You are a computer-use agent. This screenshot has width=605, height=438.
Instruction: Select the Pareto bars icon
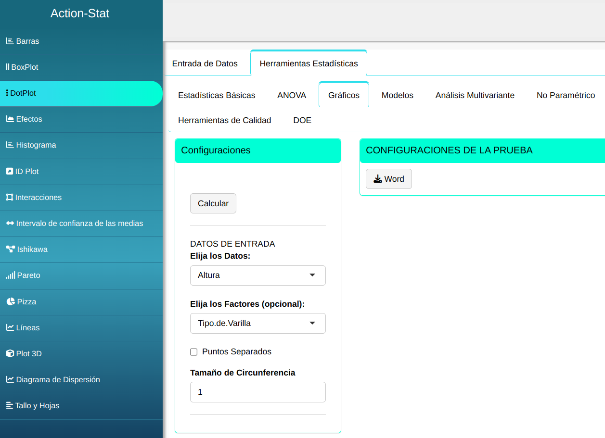tap(10, 275)
